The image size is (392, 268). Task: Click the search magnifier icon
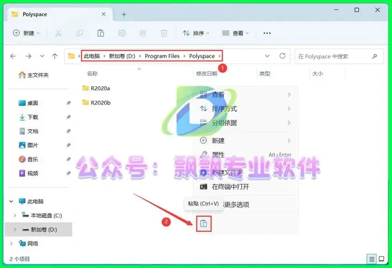374,56
